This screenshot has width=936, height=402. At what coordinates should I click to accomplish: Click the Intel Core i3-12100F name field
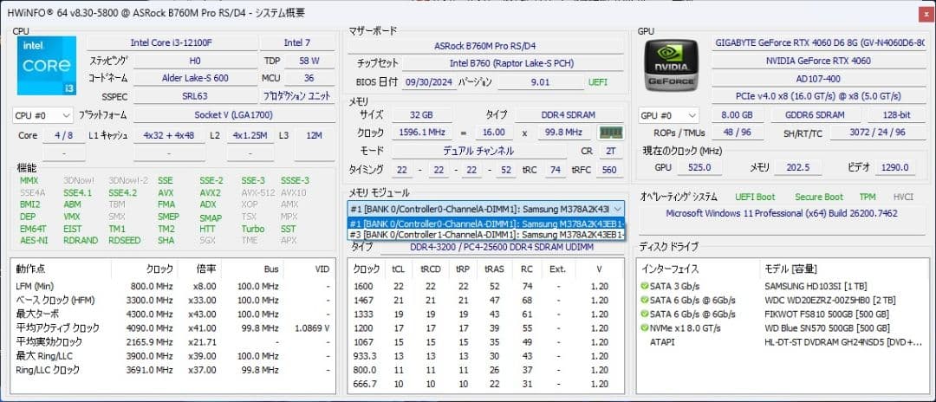click(172, 43)
